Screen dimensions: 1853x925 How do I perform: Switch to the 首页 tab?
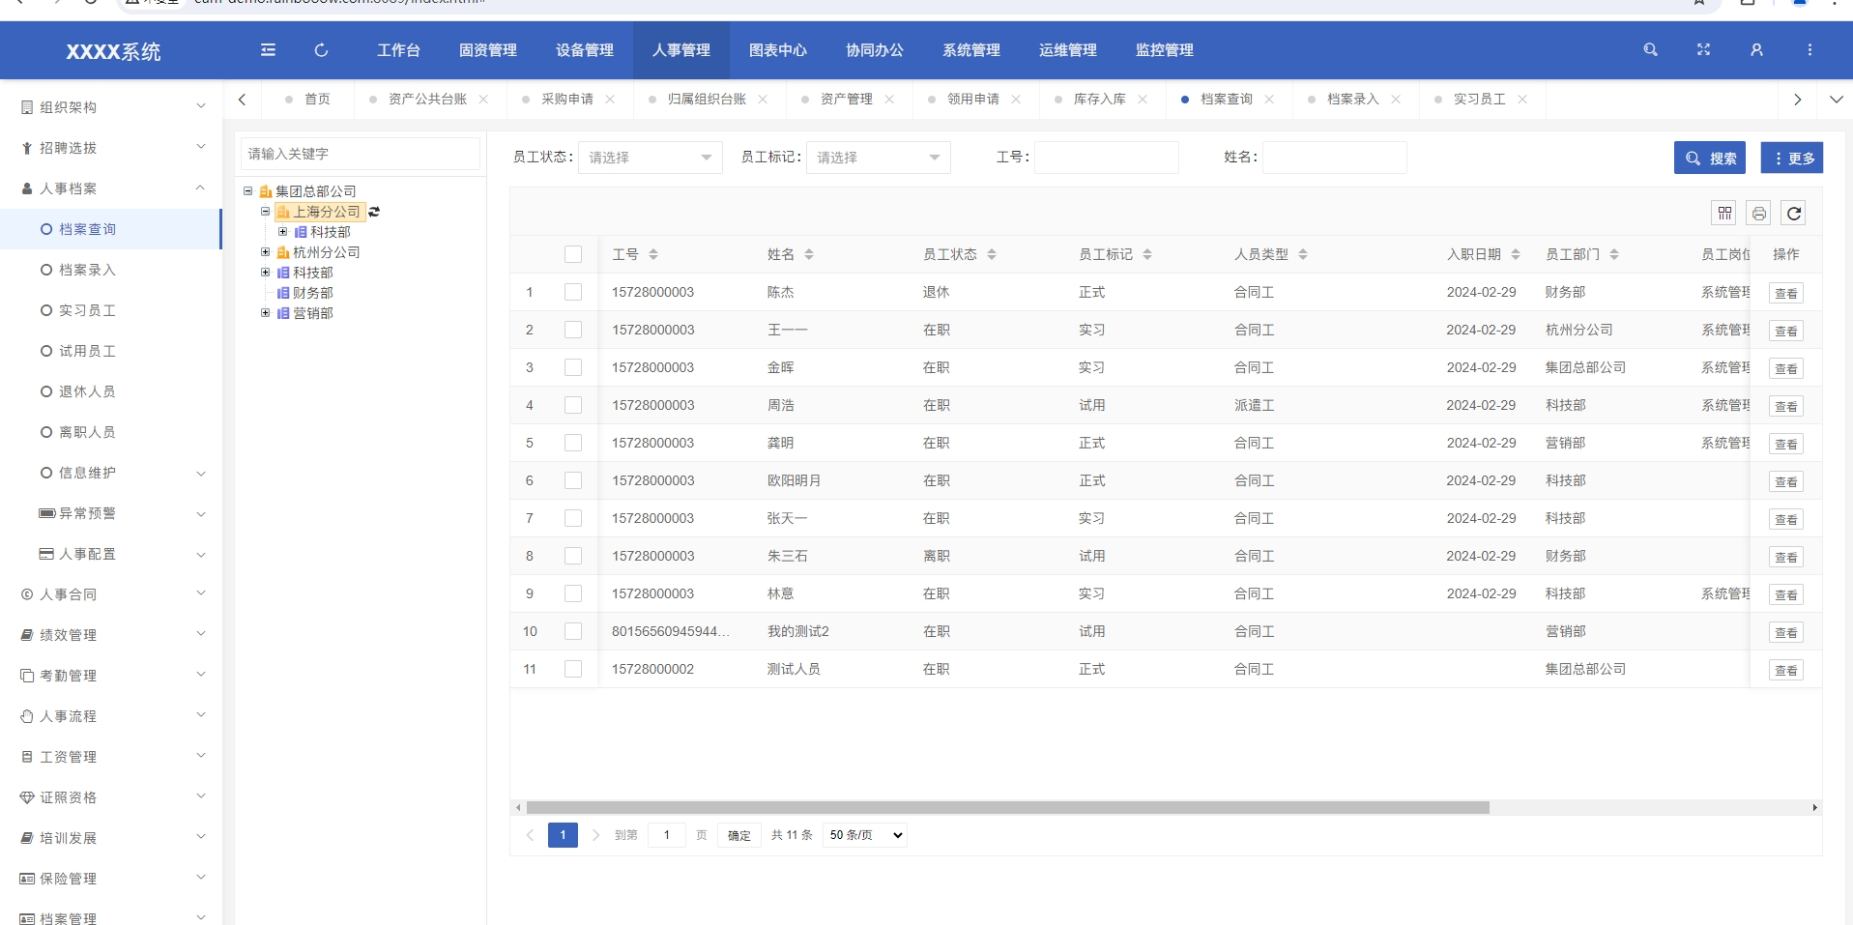click(308, 100)
